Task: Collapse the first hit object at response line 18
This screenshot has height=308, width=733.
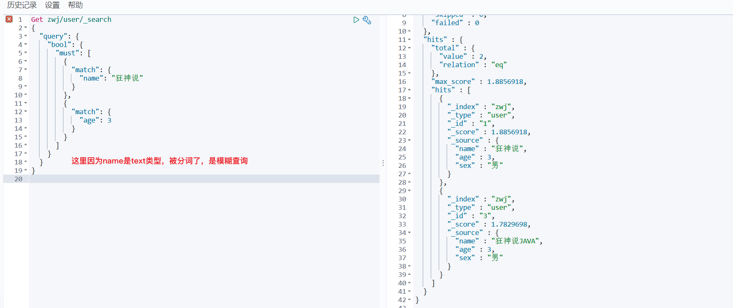Action: pyautogui.click(x=409, y=98)
